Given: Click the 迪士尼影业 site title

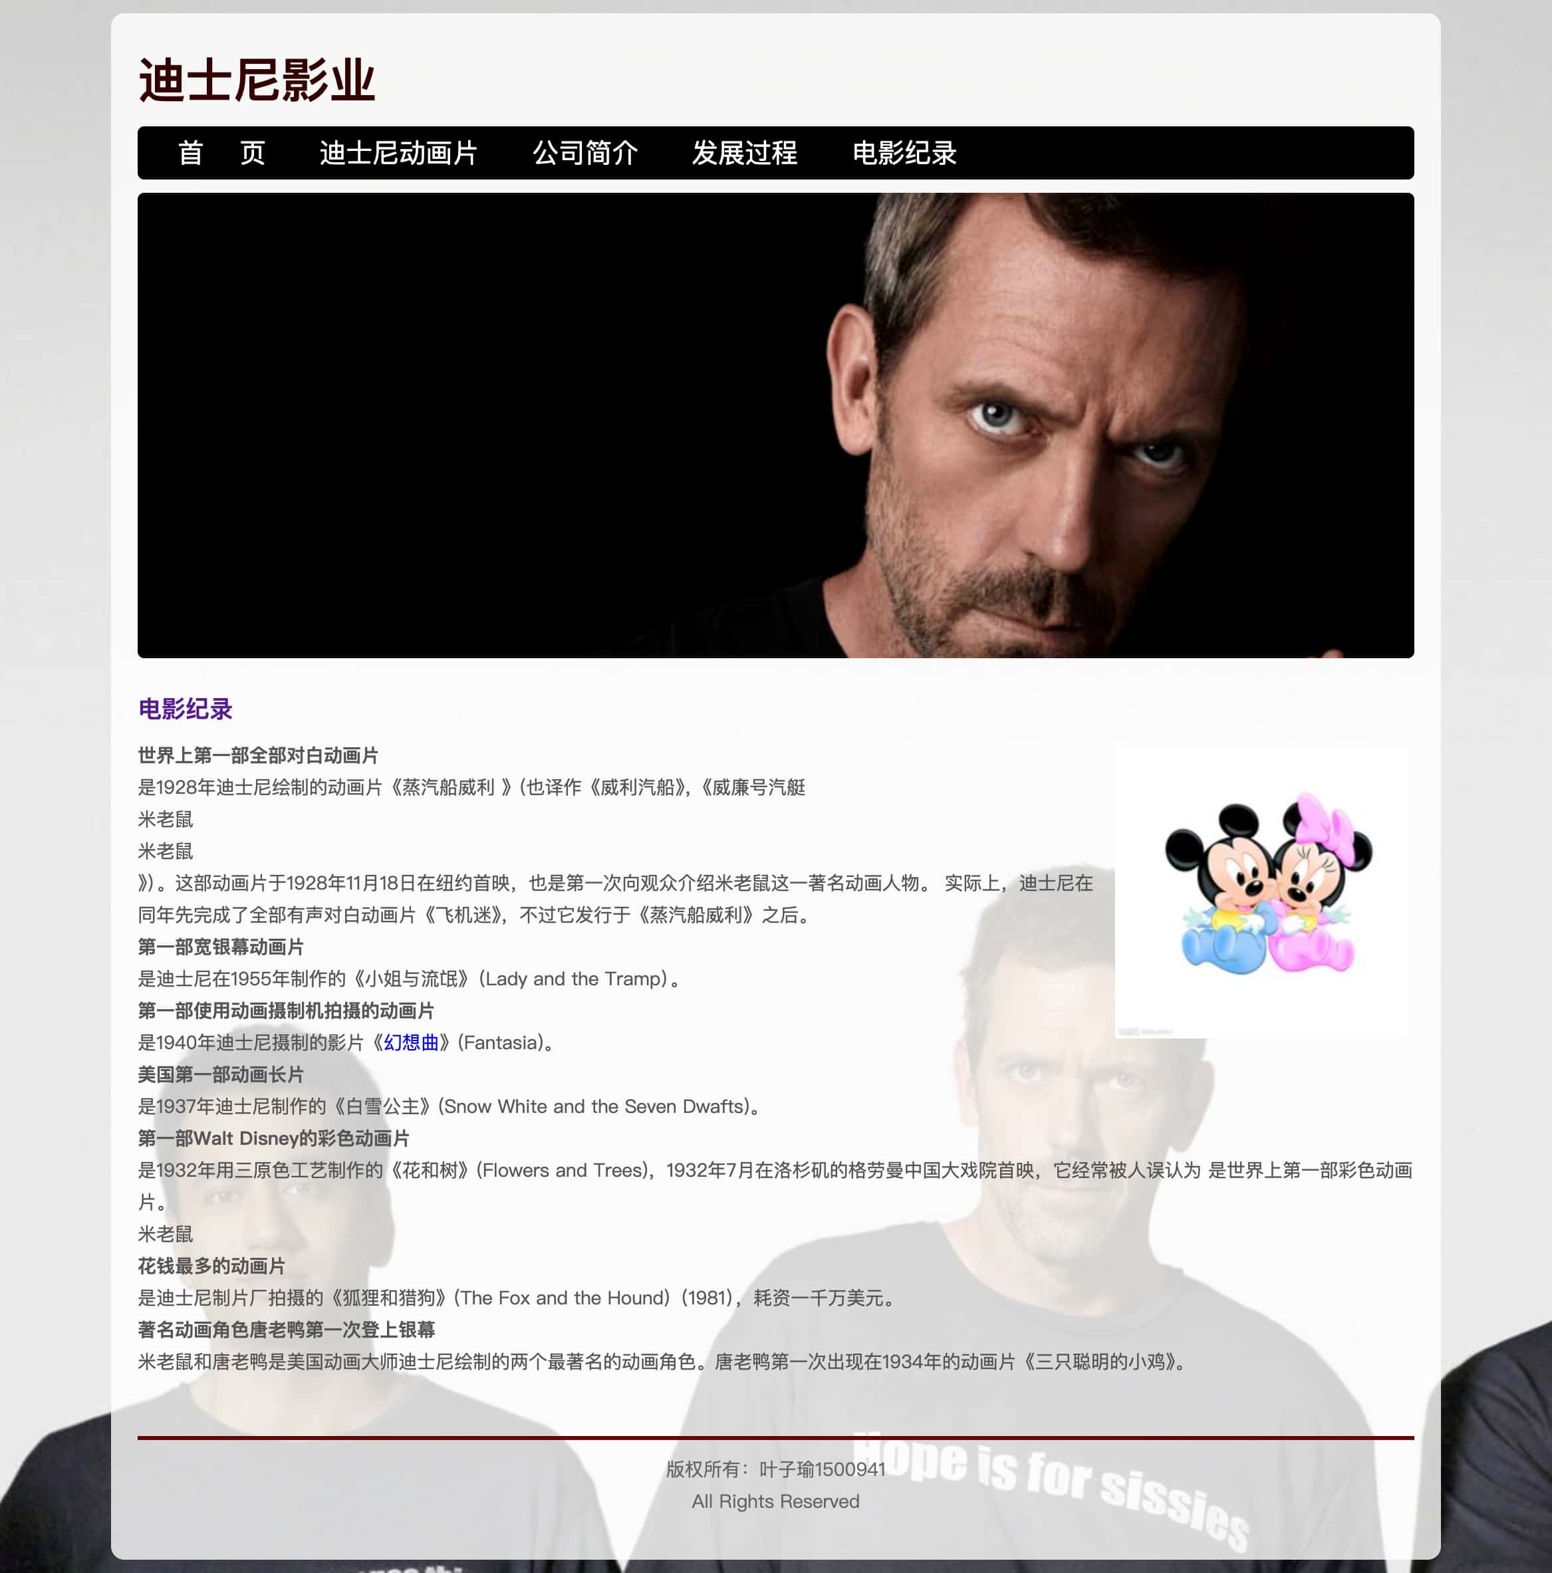Looking at the screenshot, I should pos(257,80).
